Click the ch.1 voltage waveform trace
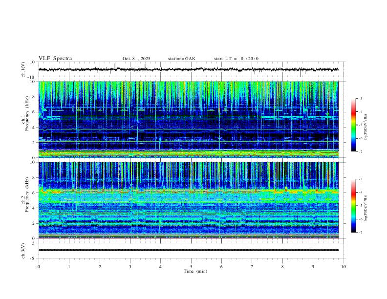The image size is (387, 299). click(188, 69)
